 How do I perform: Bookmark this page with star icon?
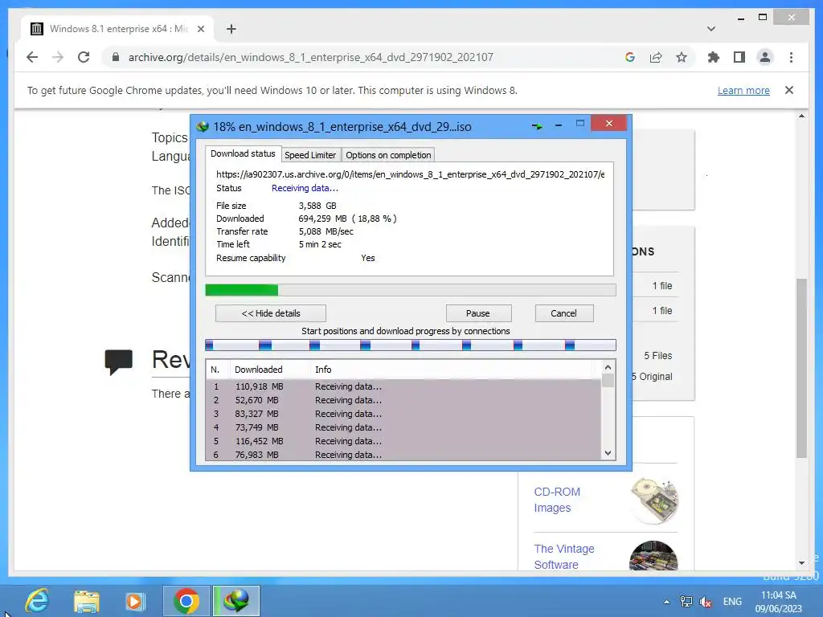click(x=682, y=57)
